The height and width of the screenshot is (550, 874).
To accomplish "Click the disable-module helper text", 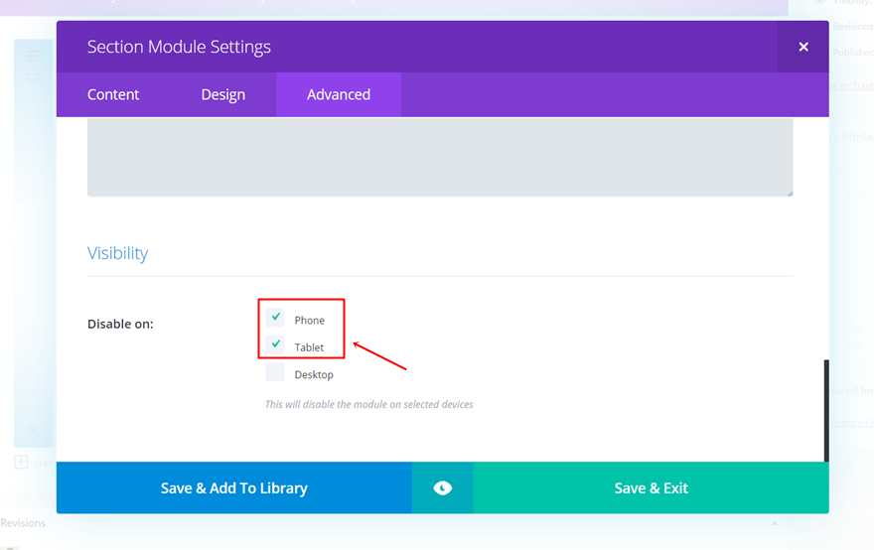I will (x=368, y=404).
